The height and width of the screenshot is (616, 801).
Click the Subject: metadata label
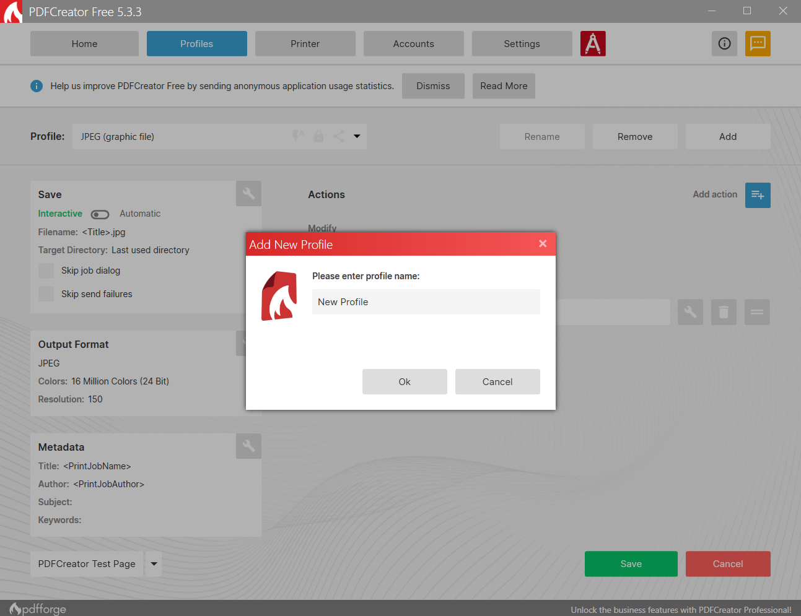(55, 502)
